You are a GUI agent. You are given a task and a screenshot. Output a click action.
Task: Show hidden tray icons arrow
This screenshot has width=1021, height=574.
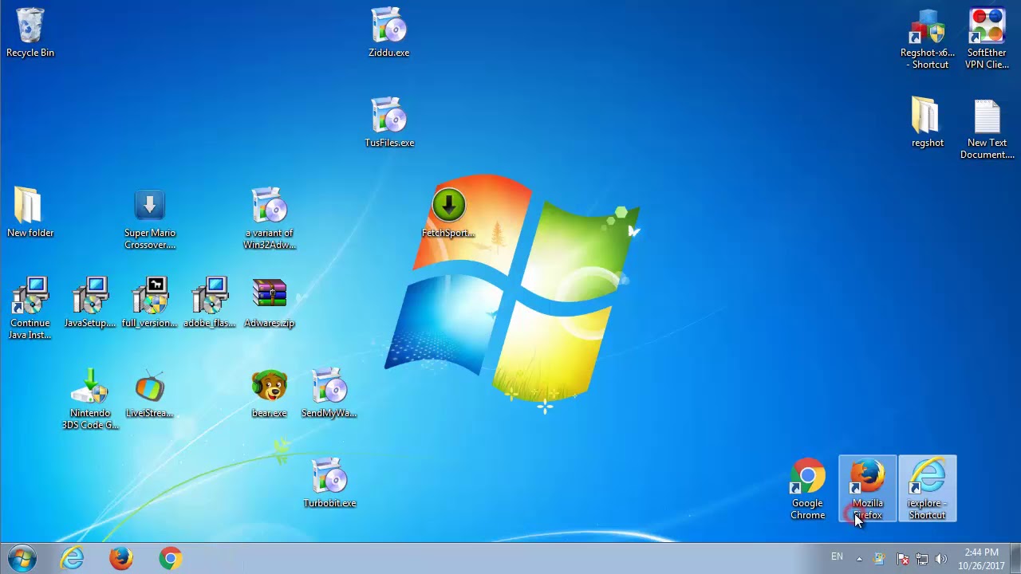pyautogui.click(x=859, y=559)
